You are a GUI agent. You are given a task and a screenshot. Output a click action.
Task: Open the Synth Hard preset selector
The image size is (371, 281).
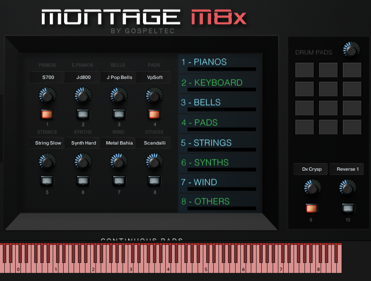click(83, 143)
